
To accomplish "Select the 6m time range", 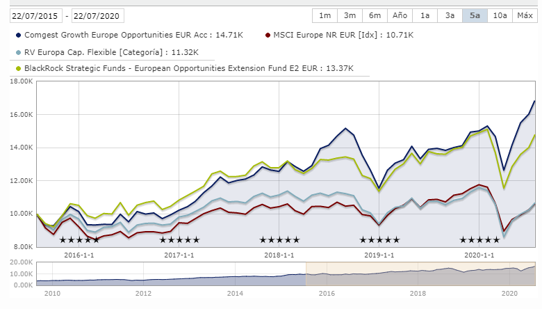I will click(375, 15).
